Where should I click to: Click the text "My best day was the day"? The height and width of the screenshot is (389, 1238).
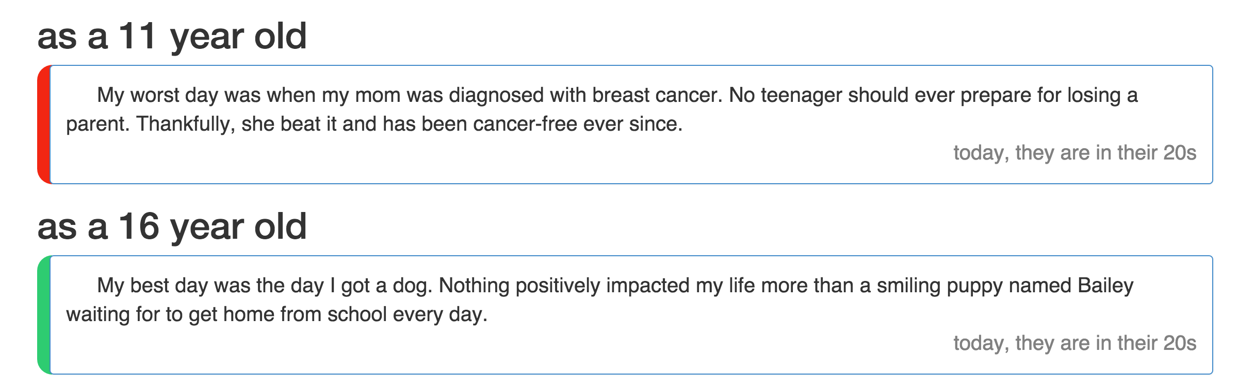210,286
